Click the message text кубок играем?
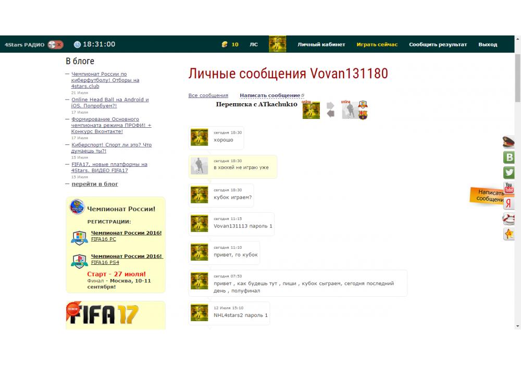Image resolution: width=521 pixels, height=365 pixels. point(232,198)
